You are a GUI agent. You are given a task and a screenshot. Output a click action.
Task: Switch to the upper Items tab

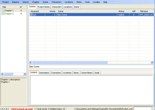77,7
